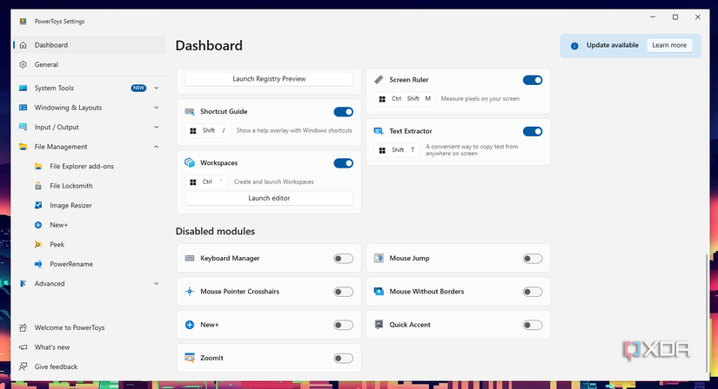This screenshot has height=389, width=718.
Task: Click the Update available info icon
Action: click(574, 46)
